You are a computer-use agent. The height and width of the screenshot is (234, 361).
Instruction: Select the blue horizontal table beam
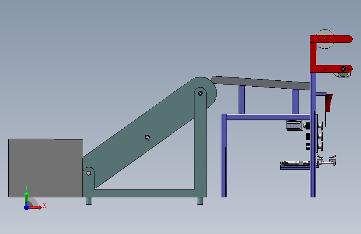[x=268, y=117]
